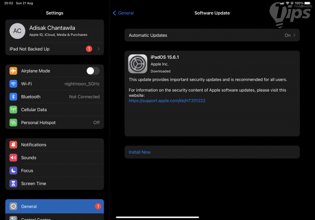This screenshot has height=220, width=315.
Task: Toggle the Airplane Mode switch
Action: (93, 71)
